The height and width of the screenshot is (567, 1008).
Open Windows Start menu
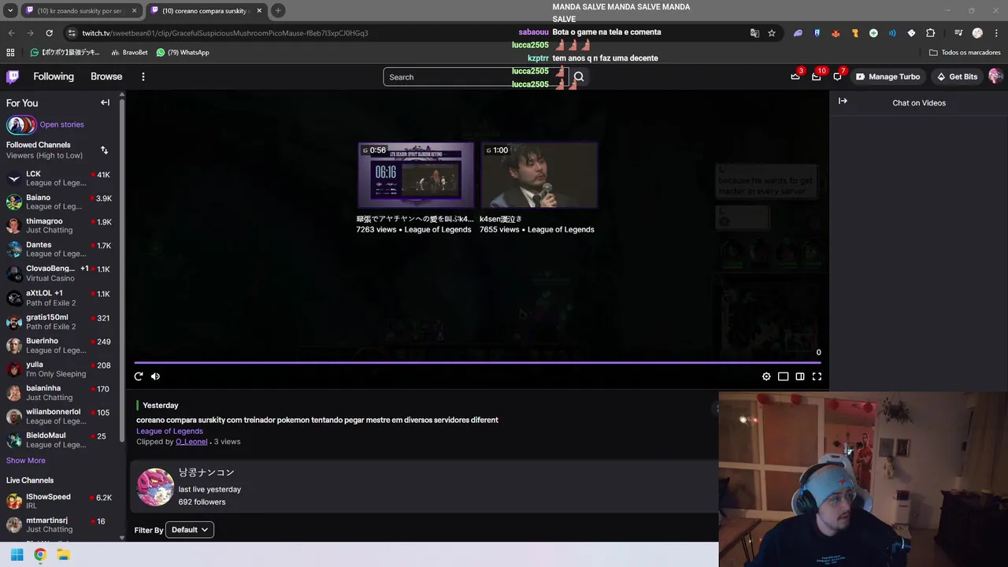[17, 554]
